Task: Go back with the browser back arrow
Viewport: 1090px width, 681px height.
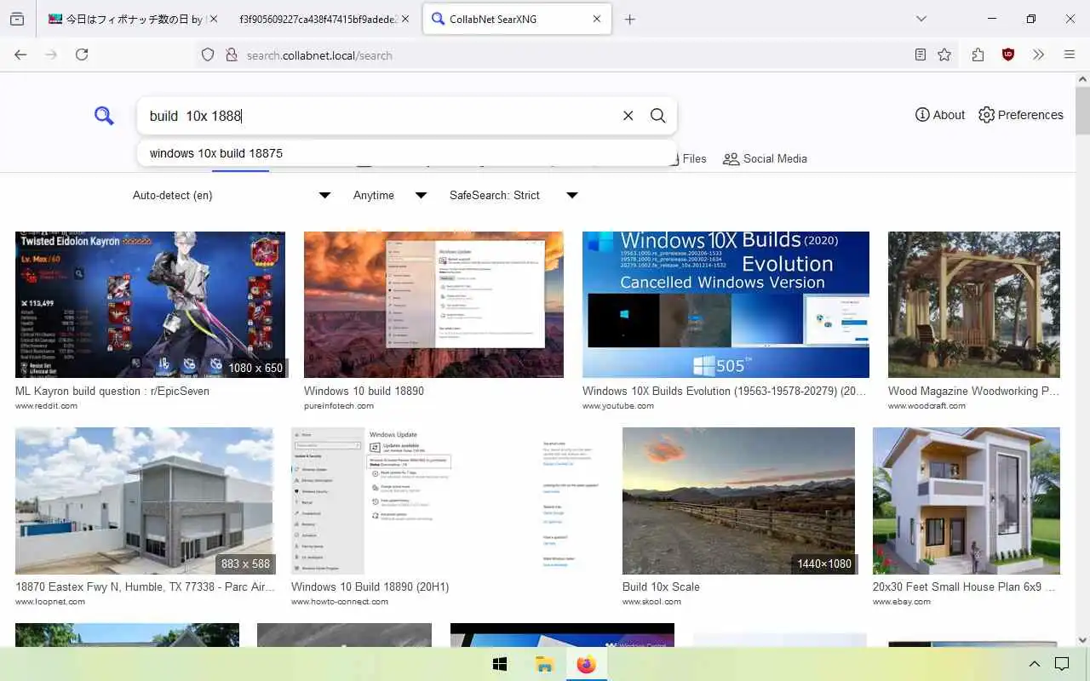Action: click(20, 54)
